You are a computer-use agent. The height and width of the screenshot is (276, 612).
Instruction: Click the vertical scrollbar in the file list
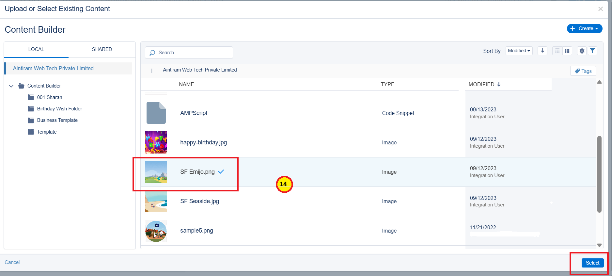click(599, 174)
